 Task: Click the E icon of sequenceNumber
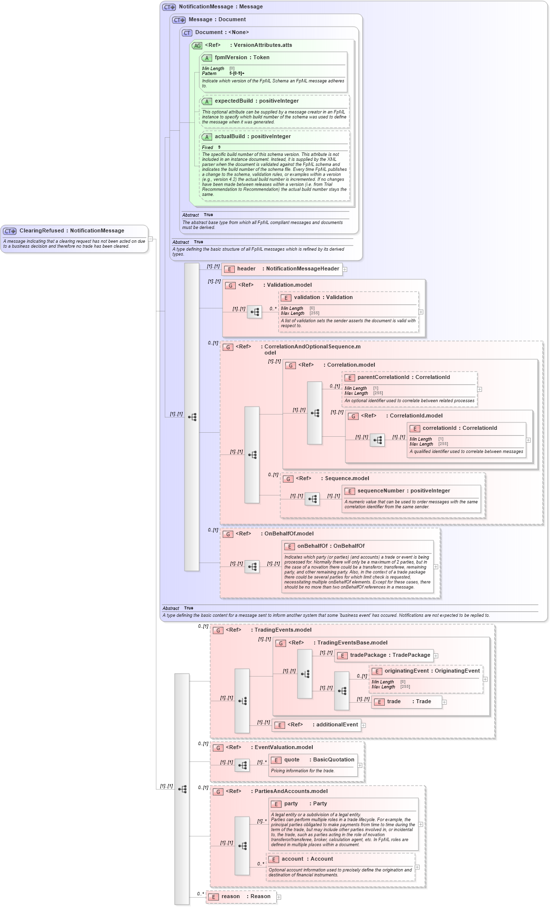point(350,491)
